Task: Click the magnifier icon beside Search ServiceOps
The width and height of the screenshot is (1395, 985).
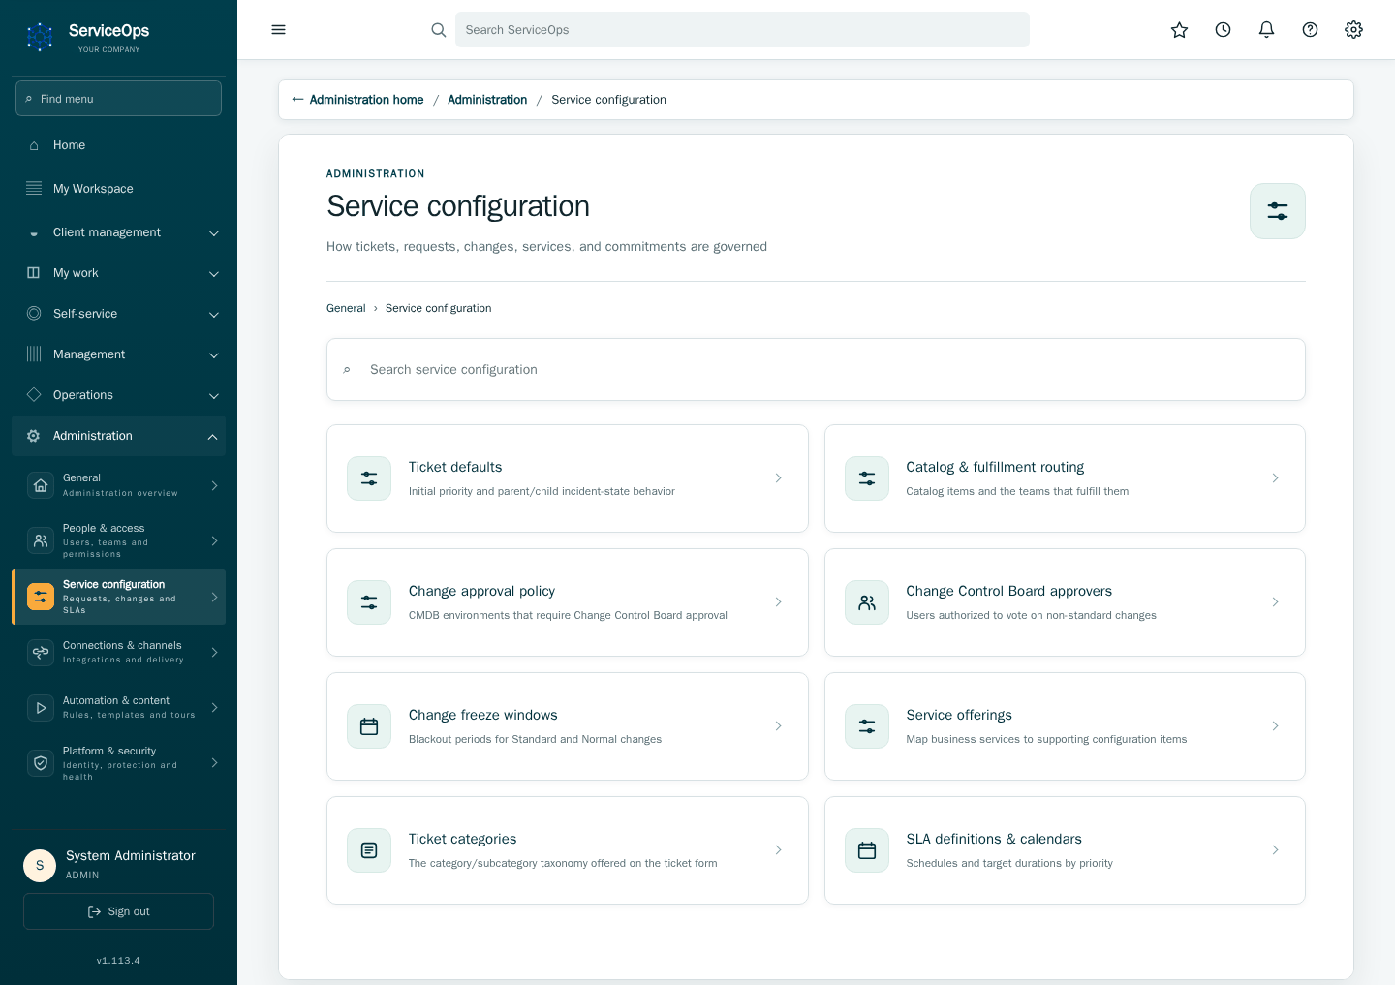Action: point(439,30)
